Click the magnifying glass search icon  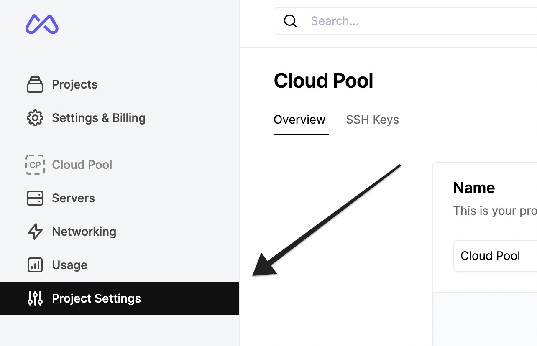point(290,21)
